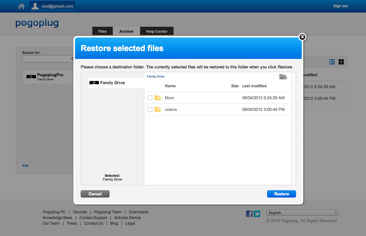
Task: Check the Mom folder checkbox
Action: click(x=150, y=98)
